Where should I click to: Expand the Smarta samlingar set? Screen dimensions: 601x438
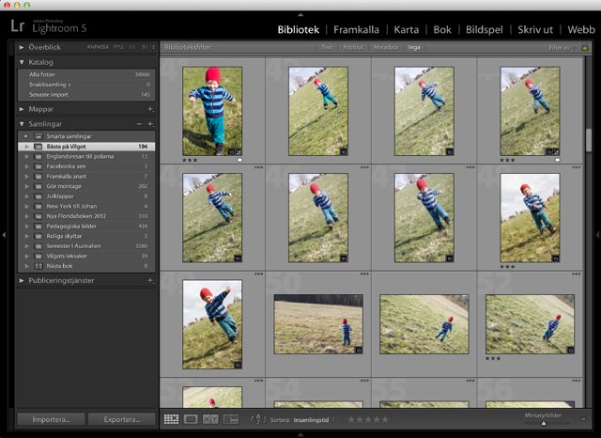click(x=26, y=136)
